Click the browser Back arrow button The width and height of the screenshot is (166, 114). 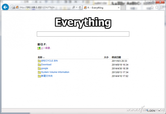5,7
